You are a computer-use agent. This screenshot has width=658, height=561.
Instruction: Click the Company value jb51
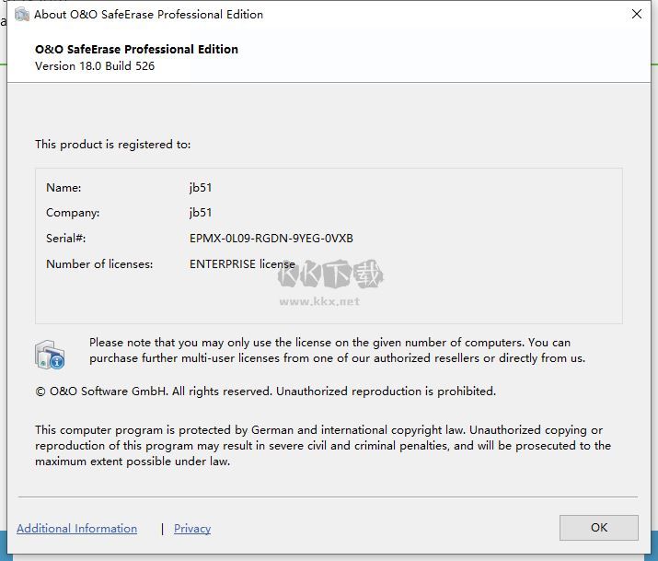tap(201, 213)
